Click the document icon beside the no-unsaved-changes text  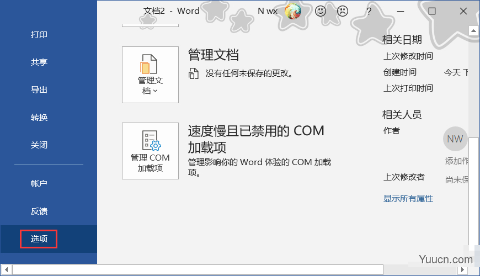click(x=194, y=73)
